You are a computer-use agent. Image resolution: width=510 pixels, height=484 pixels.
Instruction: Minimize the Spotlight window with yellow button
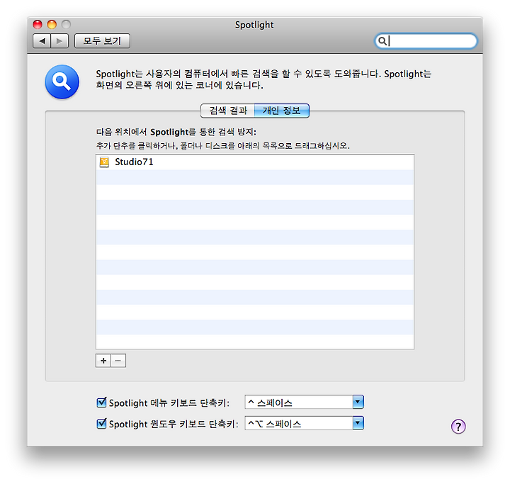[x=52, y=24]
